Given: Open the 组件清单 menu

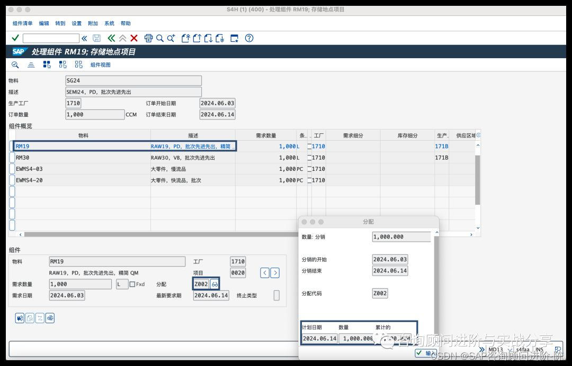Looking at the screenshot, I should coord(23,23).
